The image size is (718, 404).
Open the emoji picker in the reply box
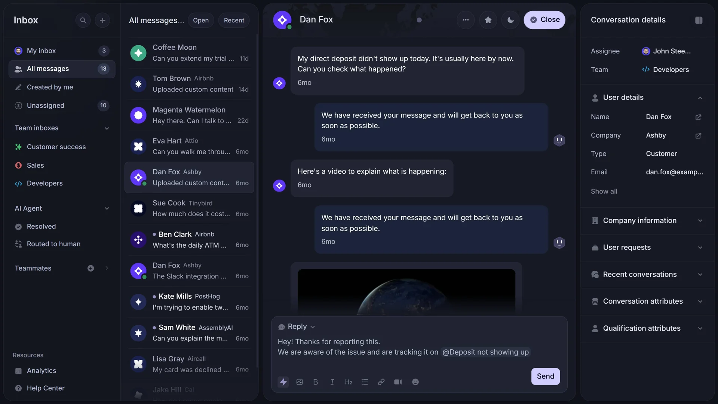[415, 382]
